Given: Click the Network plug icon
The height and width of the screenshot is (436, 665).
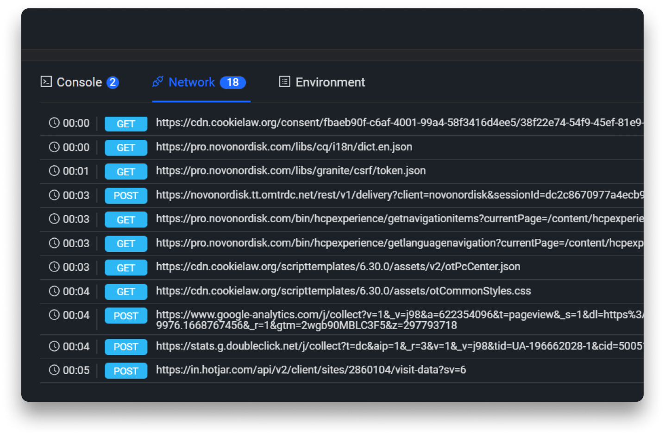Looking at the screenshot, I should pos(158,82).
